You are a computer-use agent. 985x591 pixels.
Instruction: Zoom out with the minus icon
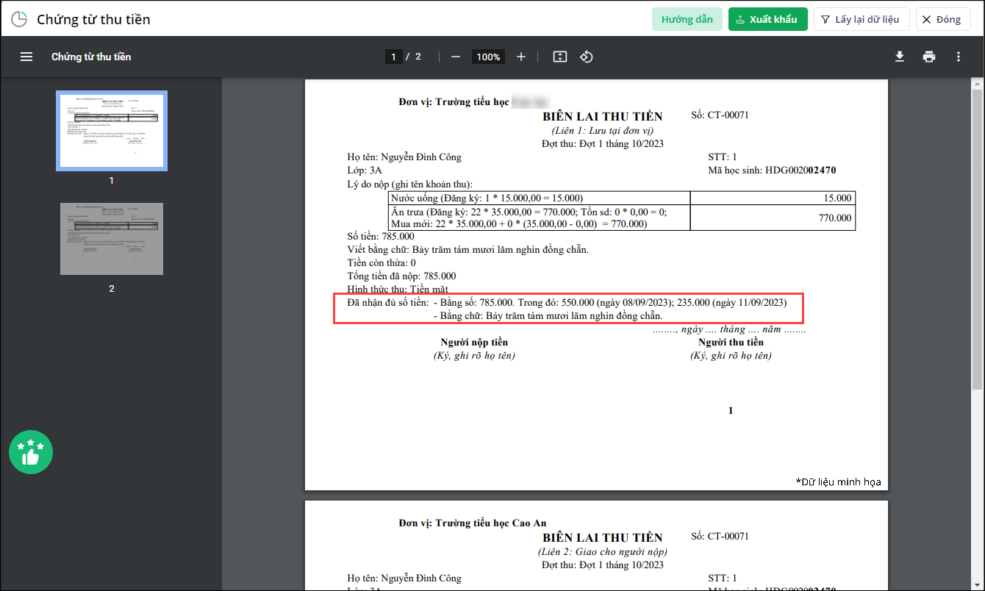[x=456, y=57]
